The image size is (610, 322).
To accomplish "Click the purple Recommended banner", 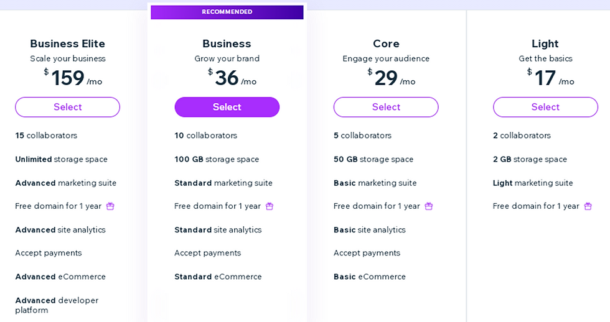I will [227, 12].
